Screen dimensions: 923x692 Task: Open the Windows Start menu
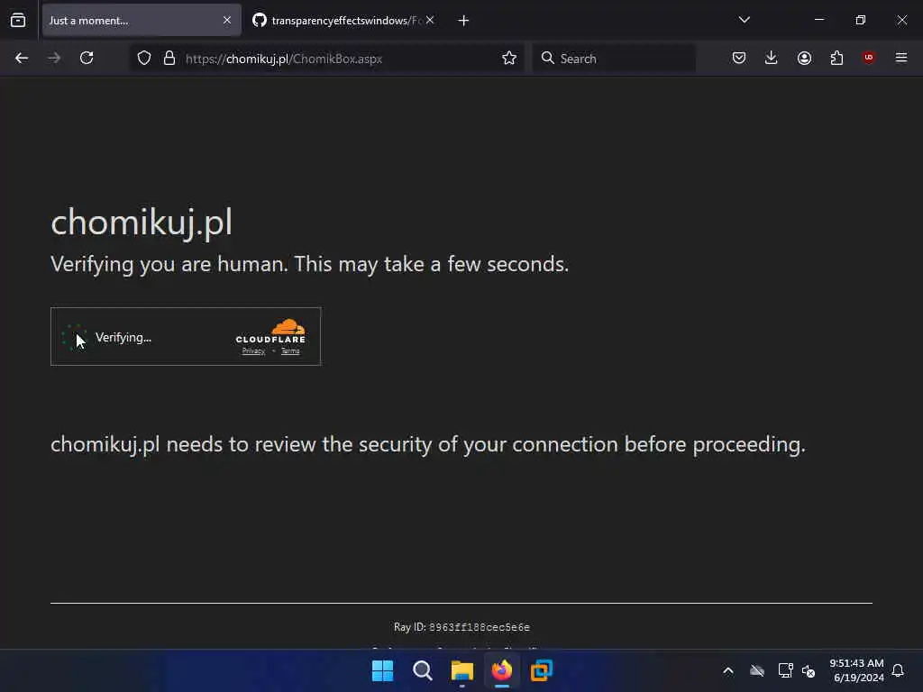(382, 670)
